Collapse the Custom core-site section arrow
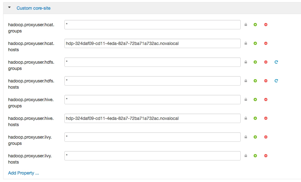 click(9, 7)
